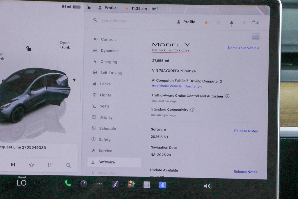Tap the Request Line 2705549336 media title

[x=23, y=147]
